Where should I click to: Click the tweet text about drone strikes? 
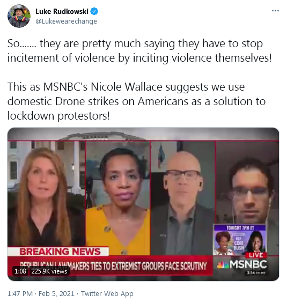[x=136, y=101]
